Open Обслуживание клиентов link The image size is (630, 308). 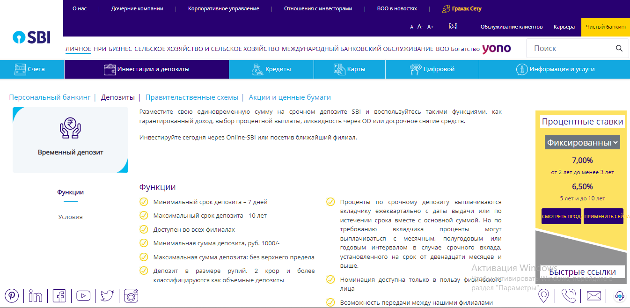click(x=512, y=27)
